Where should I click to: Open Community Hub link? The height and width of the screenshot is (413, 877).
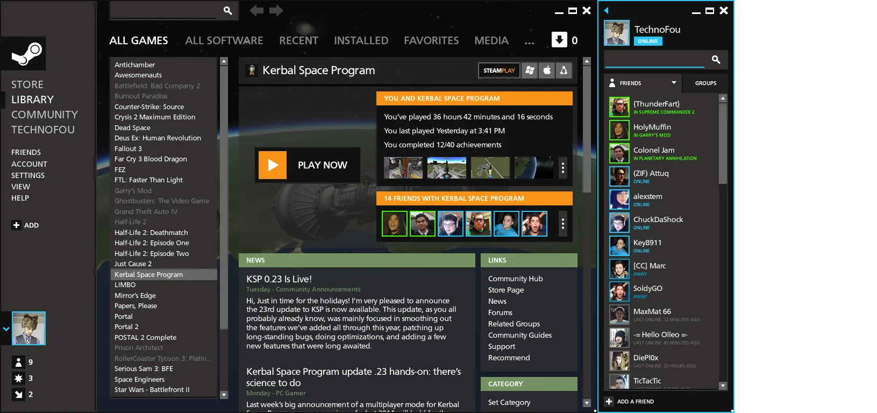point(515,279)
